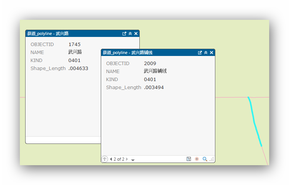Click NAME value 武兴路 in first pop-up
The image size is (289, 185).
pyautogui.click(x=75, y=52)
